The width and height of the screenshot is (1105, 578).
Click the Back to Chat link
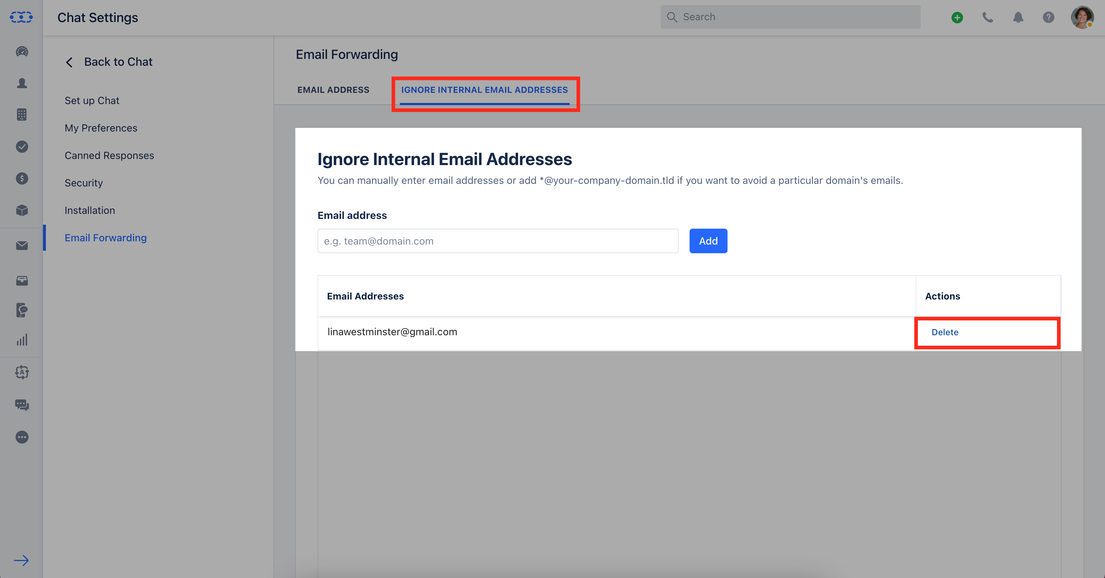tap(118, 62)
